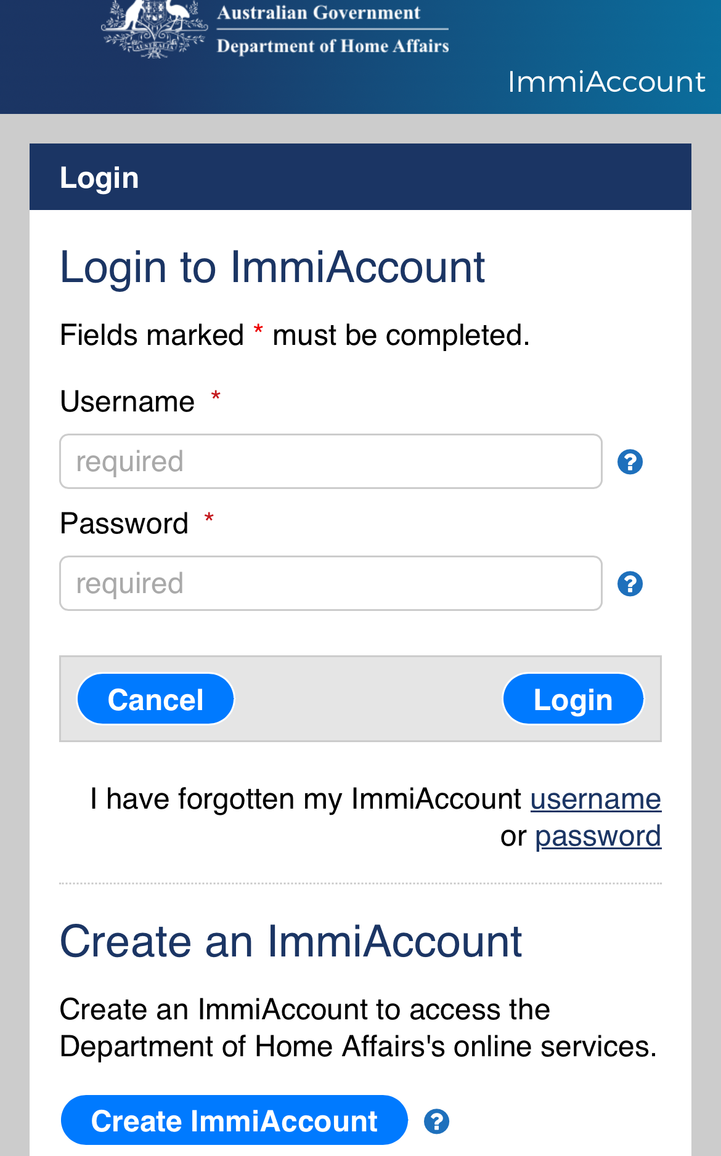This screenshot has height=1156, width=721.
Task: Click the Department of Home Affairs text
Action: pyautogui.click(x=333, y=46)
